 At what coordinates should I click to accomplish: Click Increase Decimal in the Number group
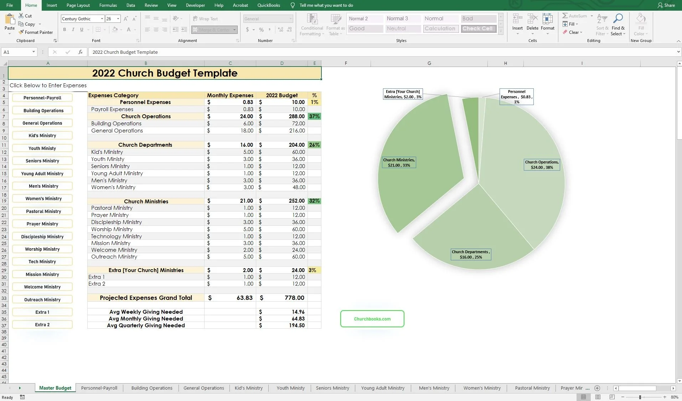pos(281,30)
